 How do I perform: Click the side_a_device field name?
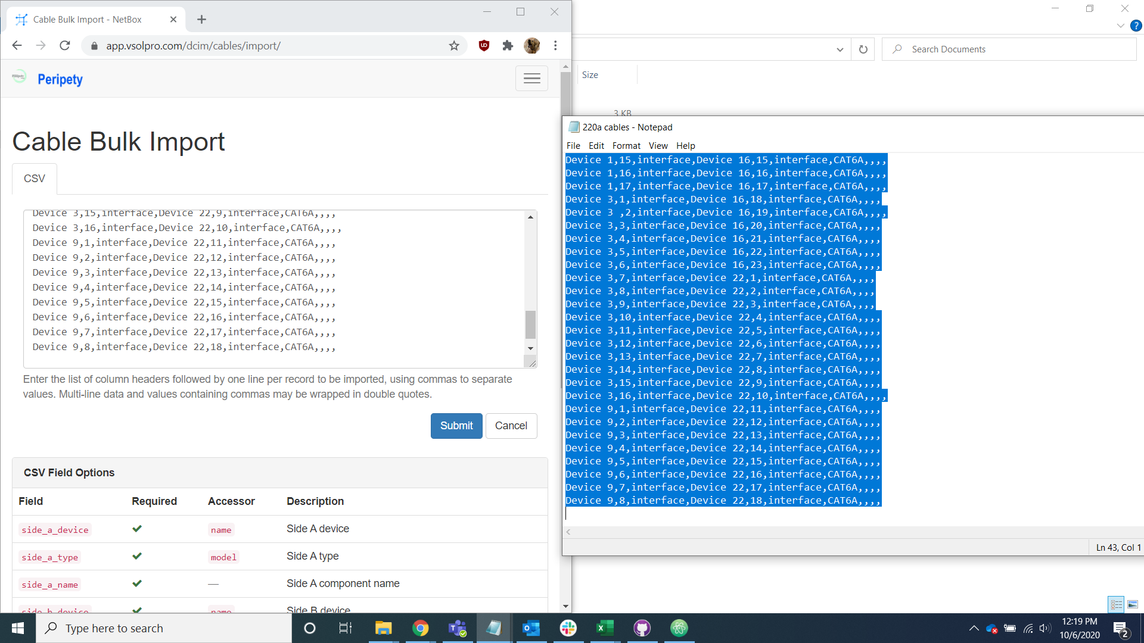(x=55, y=530)
